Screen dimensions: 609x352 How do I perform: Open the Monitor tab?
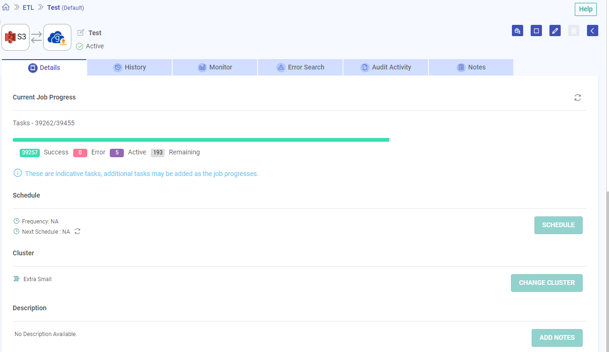[x=215, y=67]
